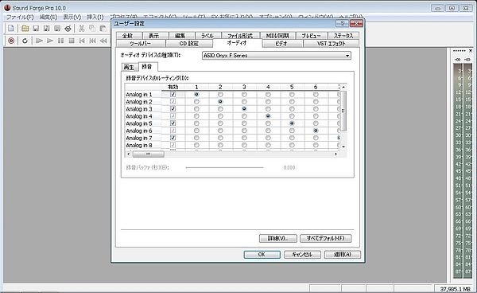This screenshot has height=293, width=477.
Task: Click the Copy icon in the toolbar
Action: [92, 29]
